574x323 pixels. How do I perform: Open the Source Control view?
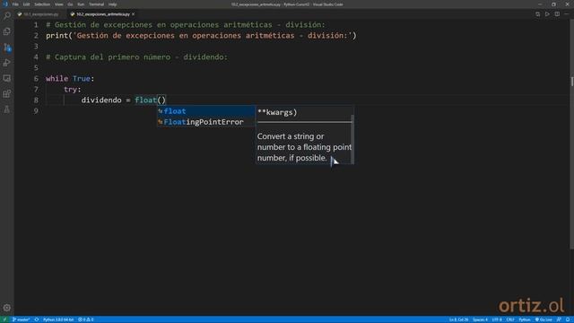click(7, 48)
